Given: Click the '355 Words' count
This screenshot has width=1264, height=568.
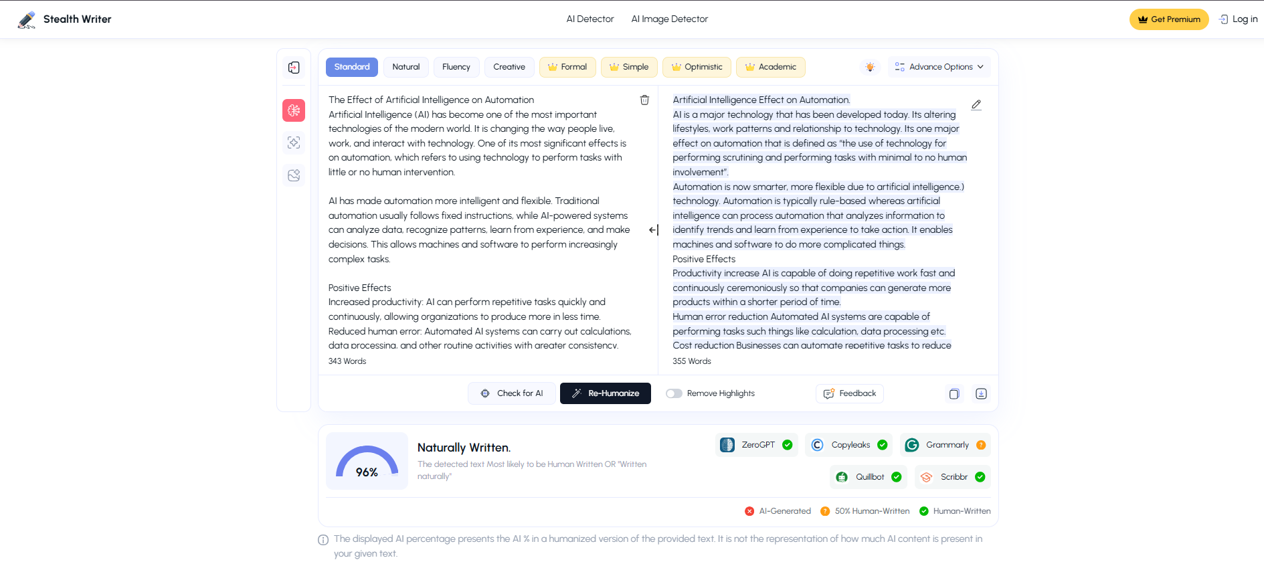Looking at the screenshot, I should point(692,361).
